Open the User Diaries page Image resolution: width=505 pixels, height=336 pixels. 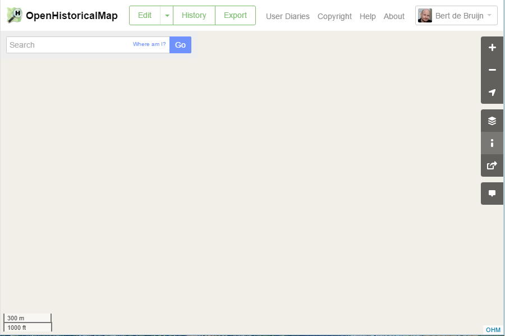point(287,16)
